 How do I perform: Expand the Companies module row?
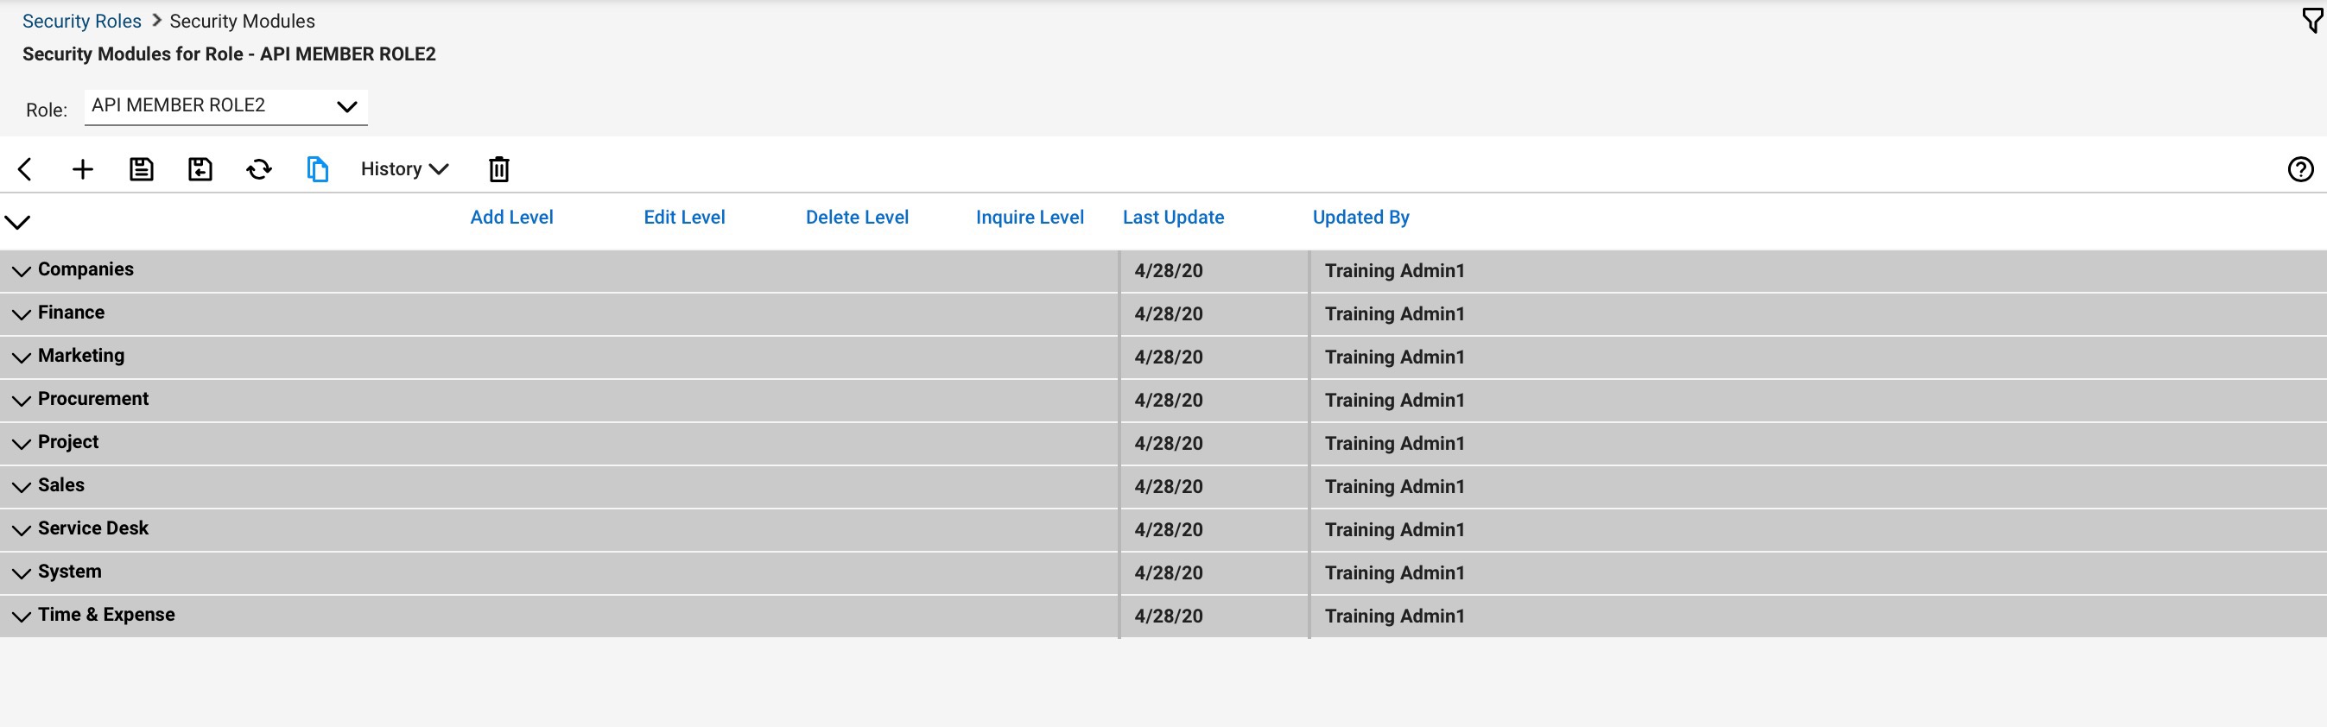21,271
